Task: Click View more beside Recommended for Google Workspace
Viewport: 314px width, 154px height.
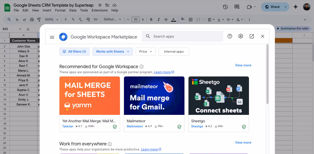Action: [243, 65]
